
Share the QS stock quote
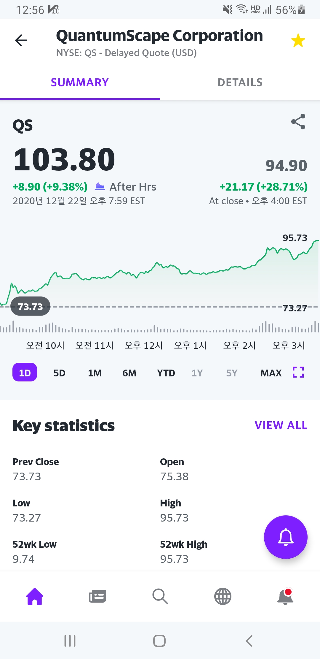point(298,122)
